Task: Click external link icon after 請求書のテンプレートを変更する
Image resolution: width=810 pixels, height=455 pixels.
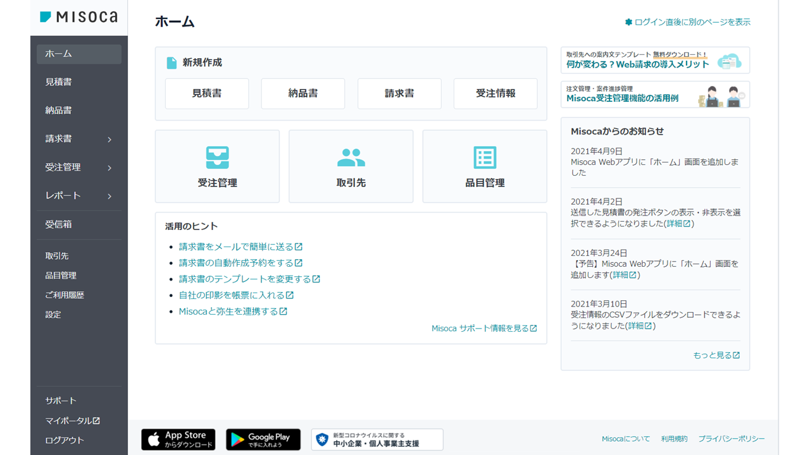Action: (316, 279)
